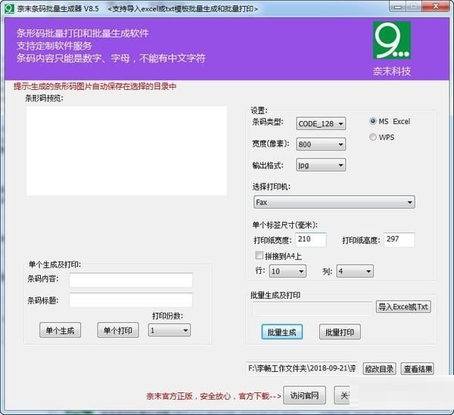Click the 查看结果 button

417,368
